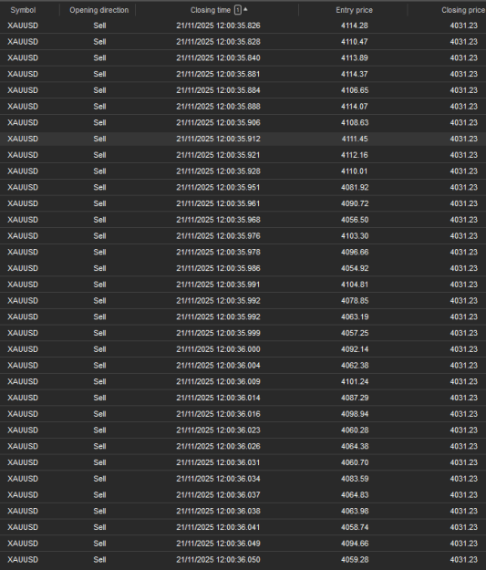Click the Sell cell in 12:00:36.050 row
The width and height of the screenshot is (486, 570).
pyautogui.click(x=99, y=560)
